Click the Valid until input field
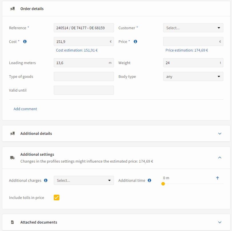The width and height of the screenshot is (232, 231). (x=84, y=90)
